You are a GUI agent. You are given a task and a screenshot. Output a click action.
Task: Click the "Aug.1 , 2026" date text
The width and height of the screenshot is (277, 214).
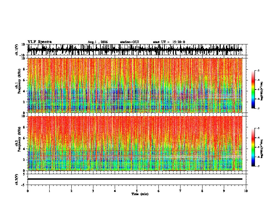point(98,42)
